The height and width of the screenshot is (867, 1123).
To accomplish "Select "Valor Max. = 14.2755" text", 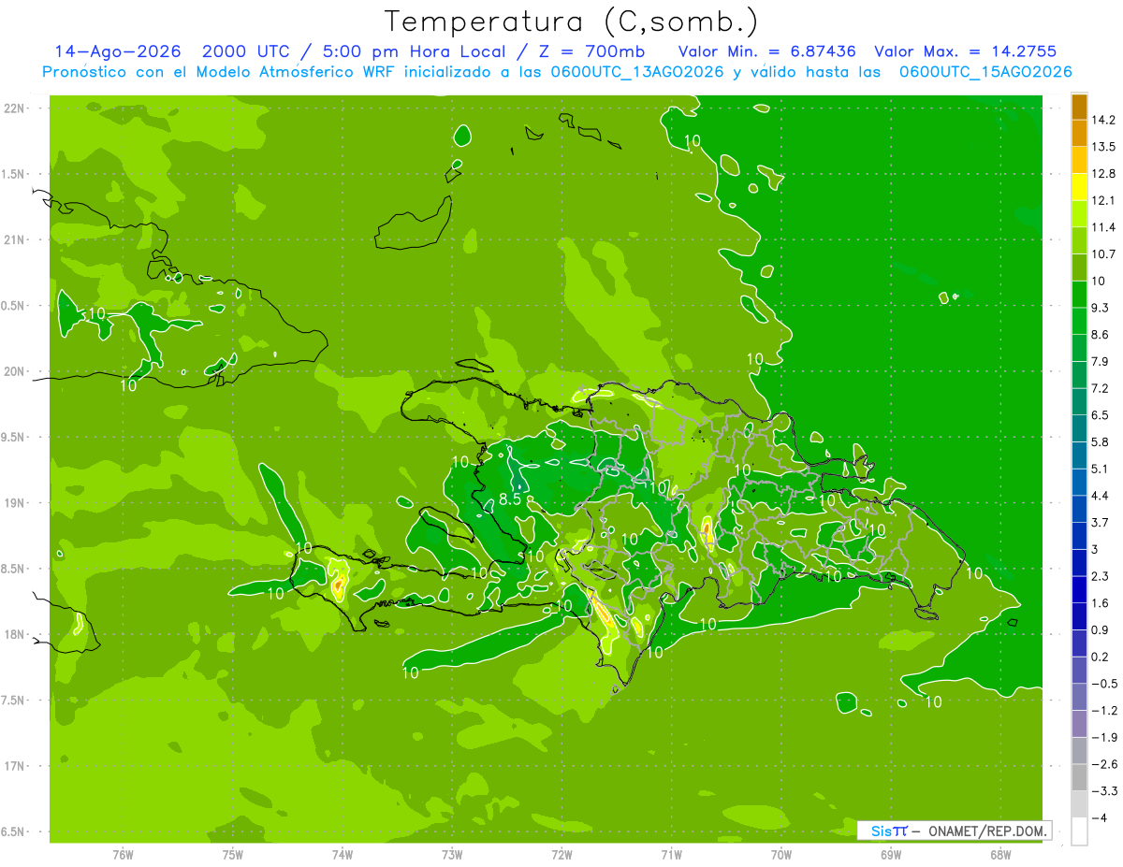I will tap(966, 51).
